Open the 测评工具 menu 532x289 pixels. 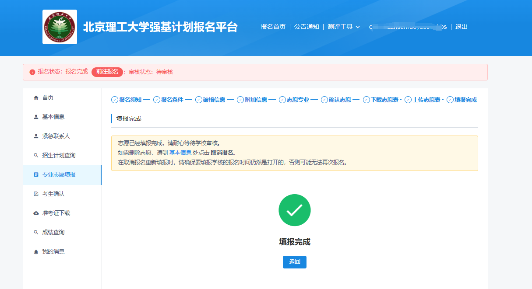[x=344, y=27]
